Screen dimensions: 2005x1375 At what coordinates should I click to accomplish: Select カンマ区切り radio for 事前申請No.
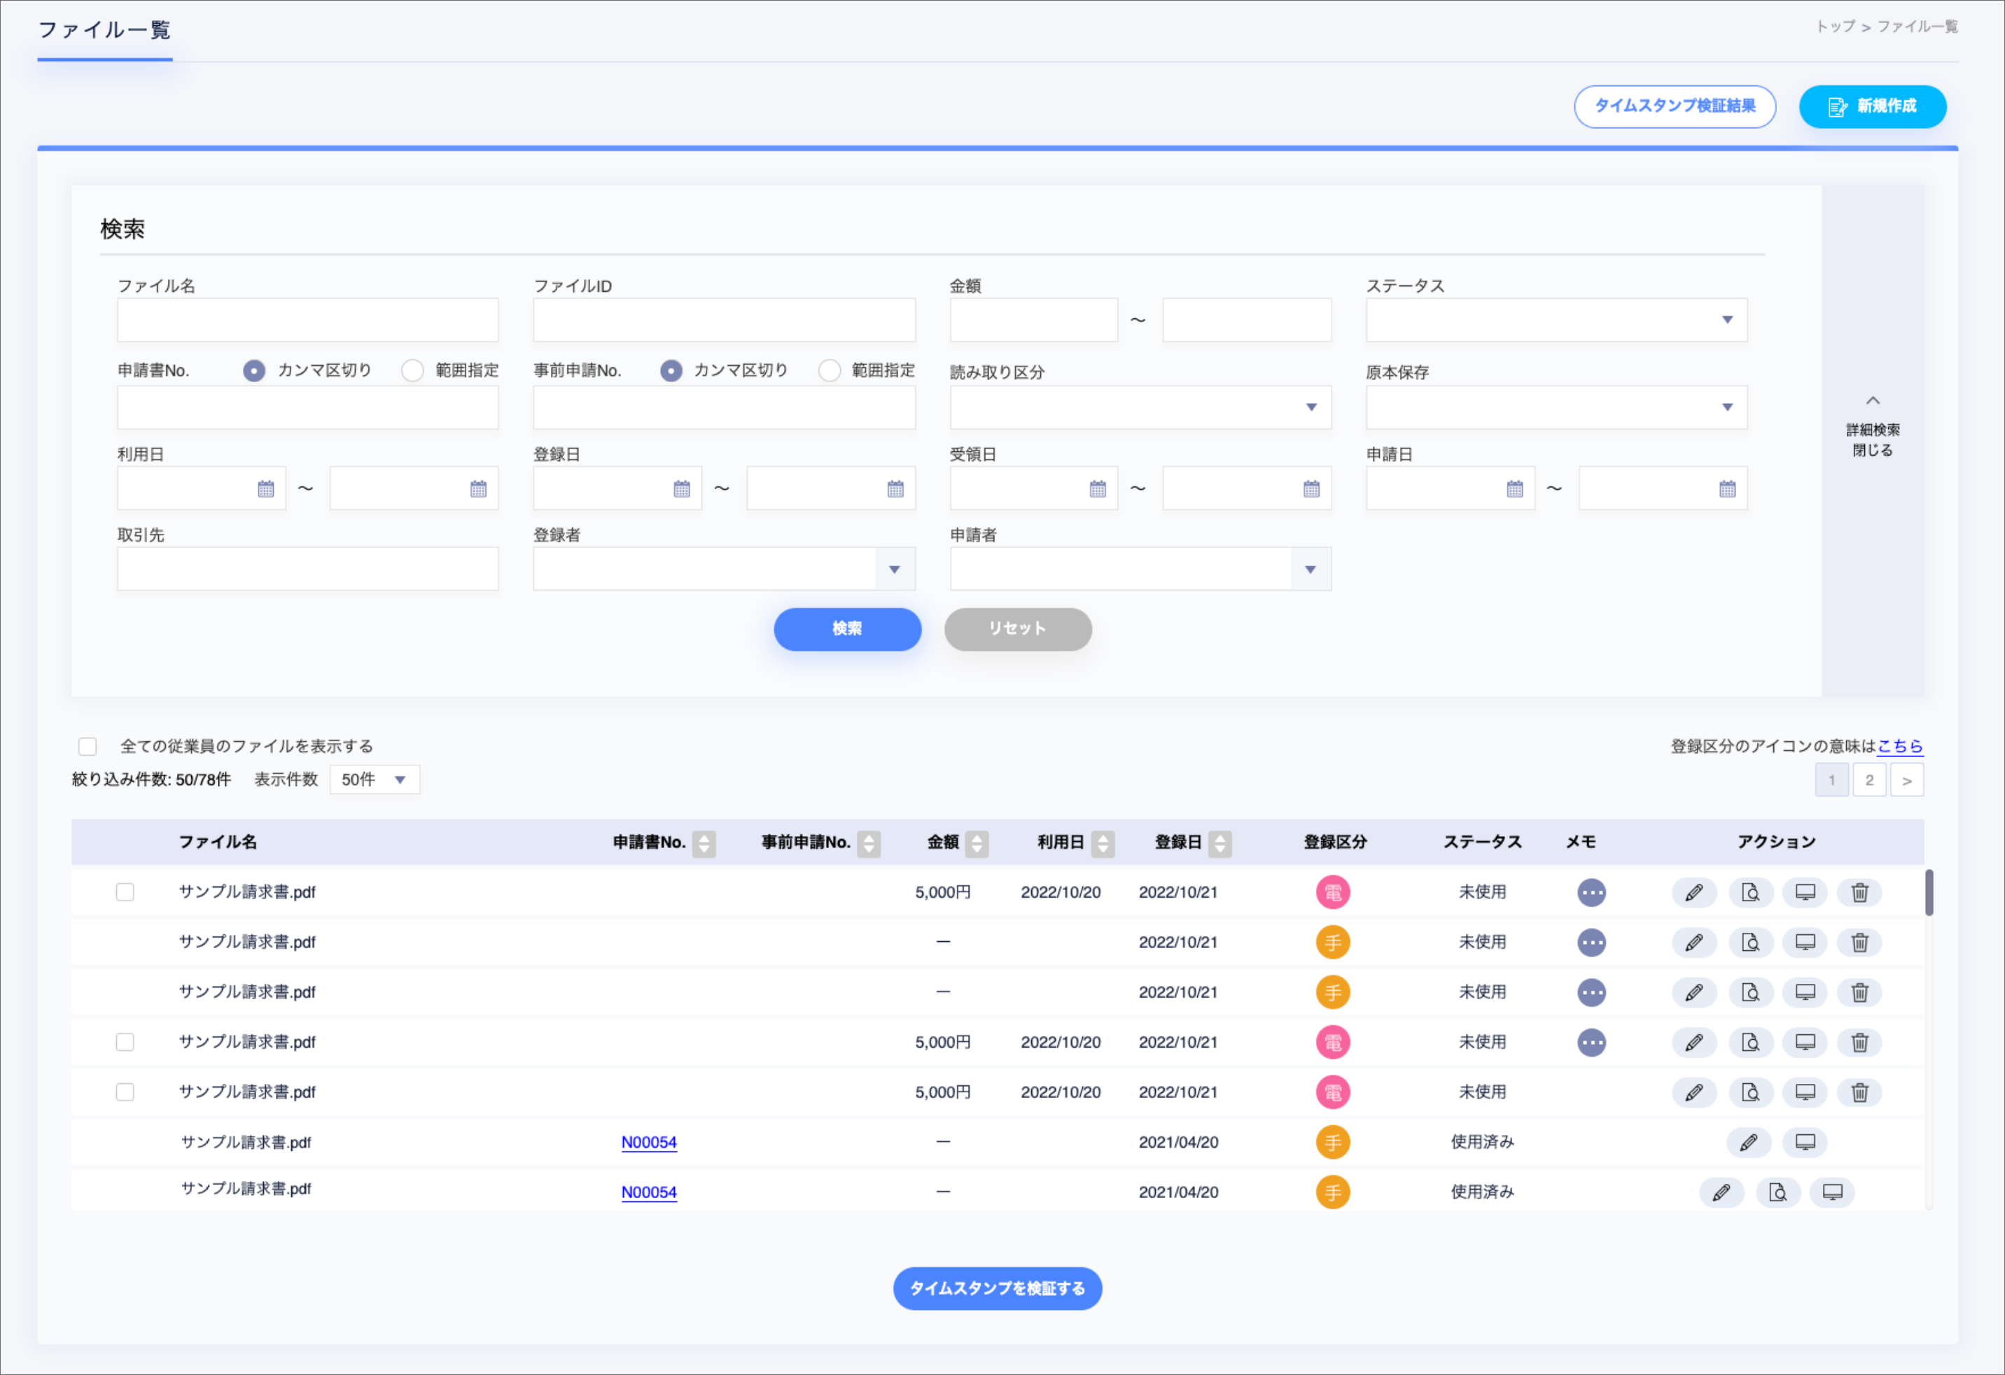[671, 371]
